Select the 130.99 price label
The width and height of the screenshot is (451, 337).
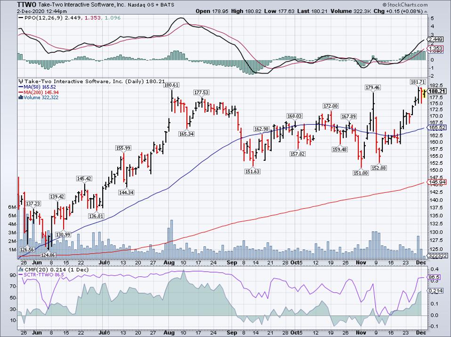63,235
